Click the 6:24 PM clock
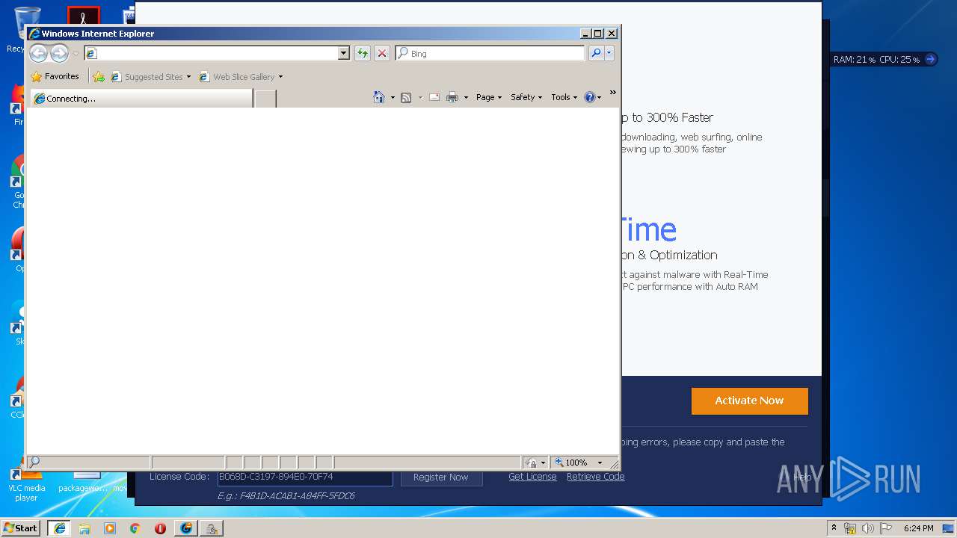 point(918,528)
